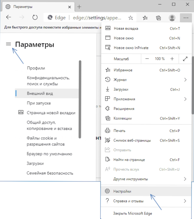Open Общий доступ, копирование и вставка
The width and height of the screenshot is (194, 219).
(x=49, y=125)
